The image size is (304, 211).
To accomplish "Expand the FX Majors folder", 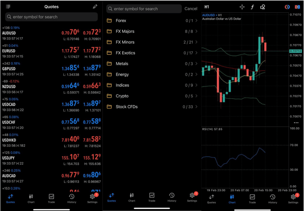I will 152,31.
